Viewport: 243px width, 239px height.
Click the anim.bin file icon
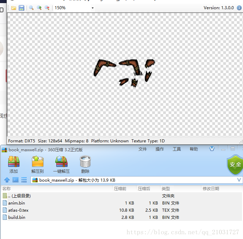coord(5,203)
